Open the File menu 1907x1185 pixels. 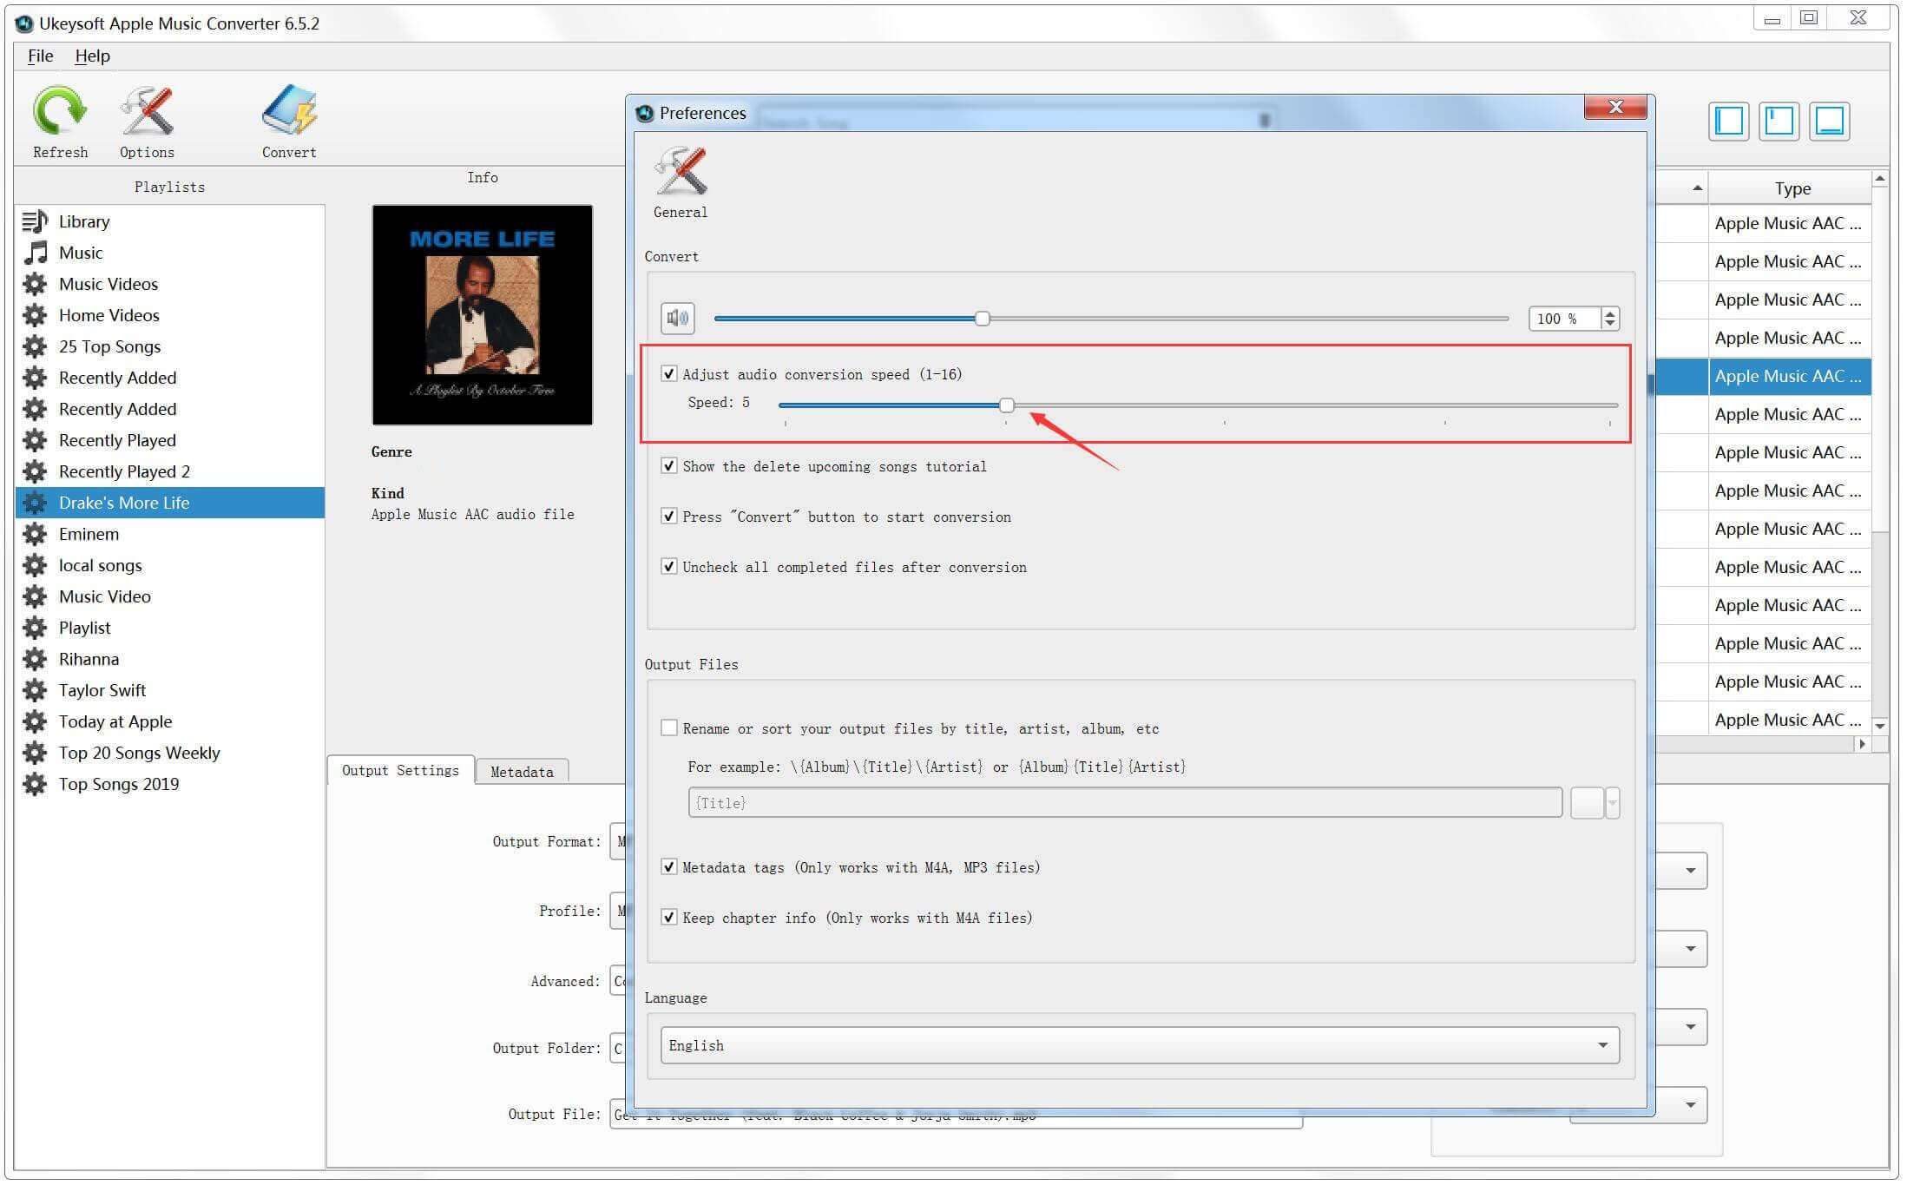coord(40,55)
